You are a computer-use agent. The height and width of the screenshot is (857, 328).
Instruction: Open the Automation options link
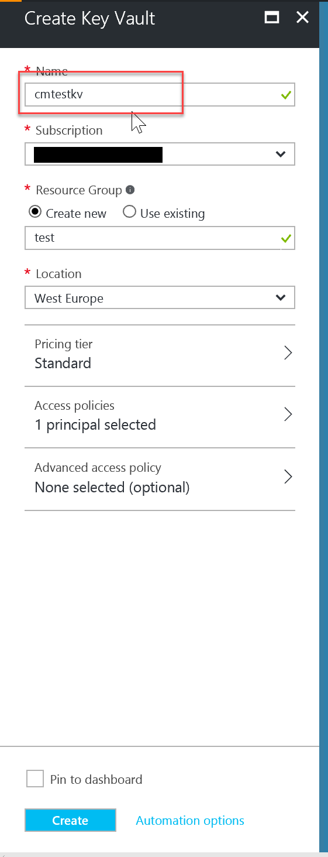190,821
